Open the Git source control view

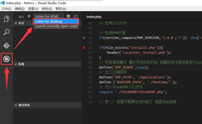coord(6,45)
